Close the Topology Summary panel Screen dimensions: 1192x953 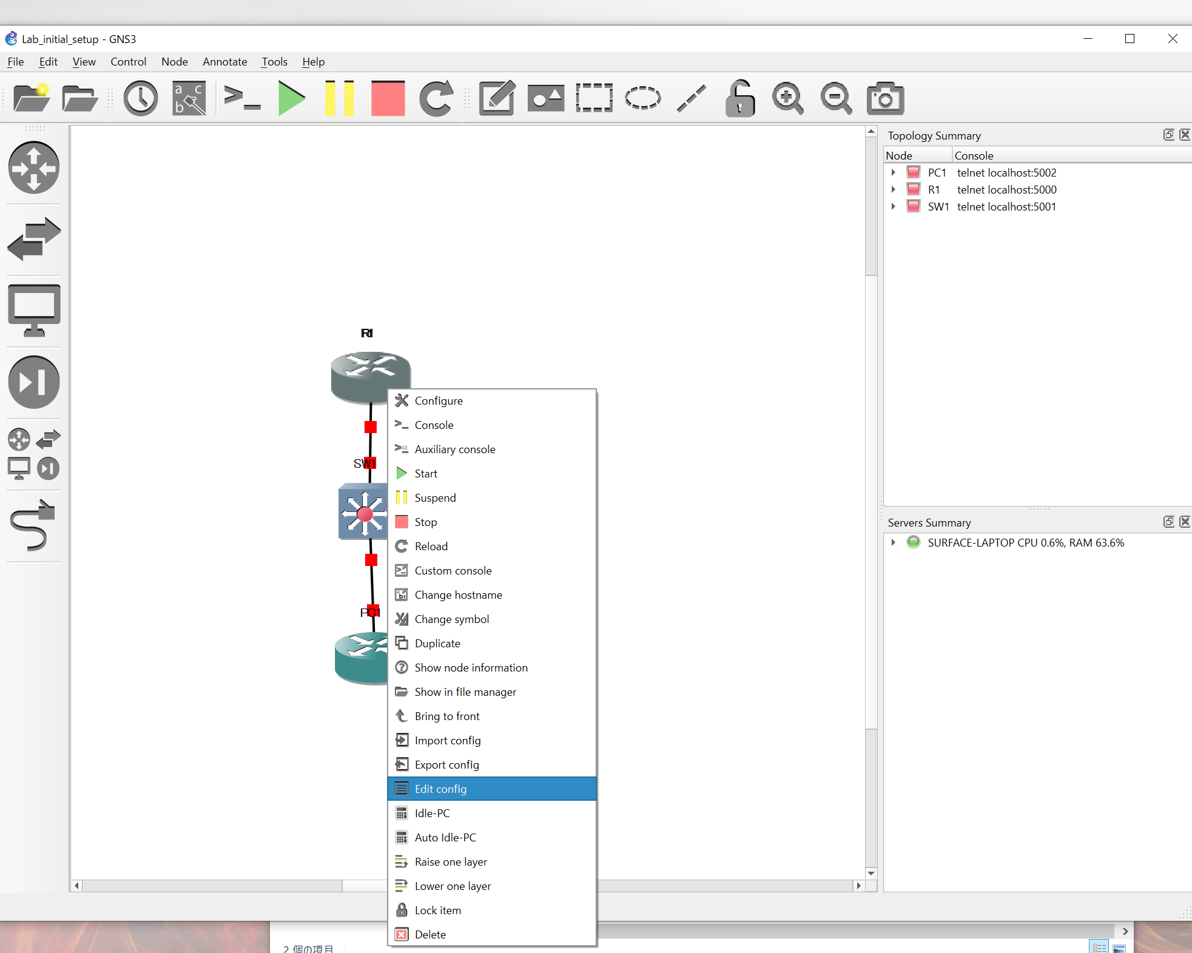tap(1184, 135)
